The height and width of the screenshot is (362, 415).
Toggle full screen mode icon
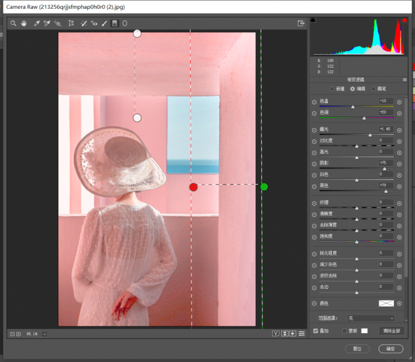click(x=301, y=24)
